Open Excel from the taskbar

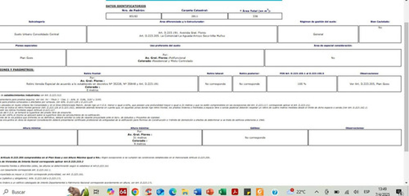tap(222, 192)
